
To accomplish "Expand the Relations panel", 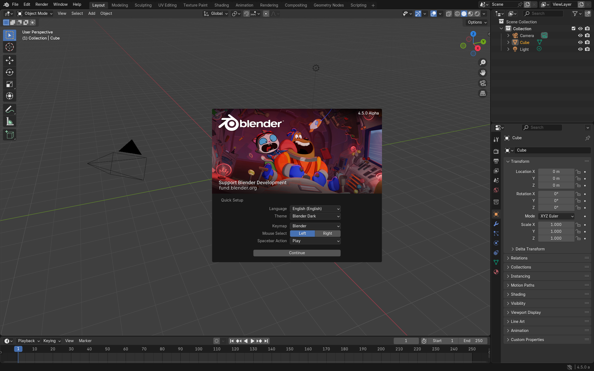I will [519, 258].
